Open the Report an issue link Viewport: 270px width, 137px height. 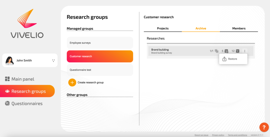point(201,135)
